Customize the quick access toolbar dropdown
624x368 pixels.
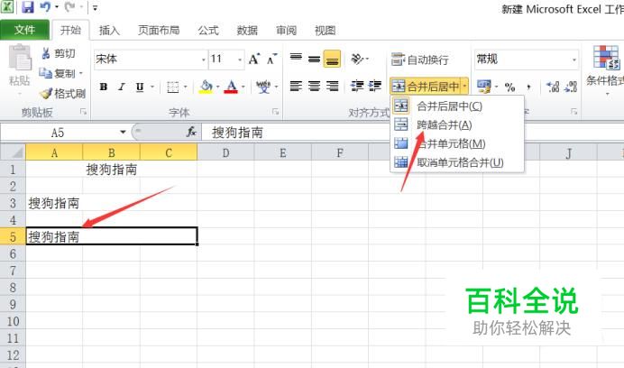click(95, 7)
